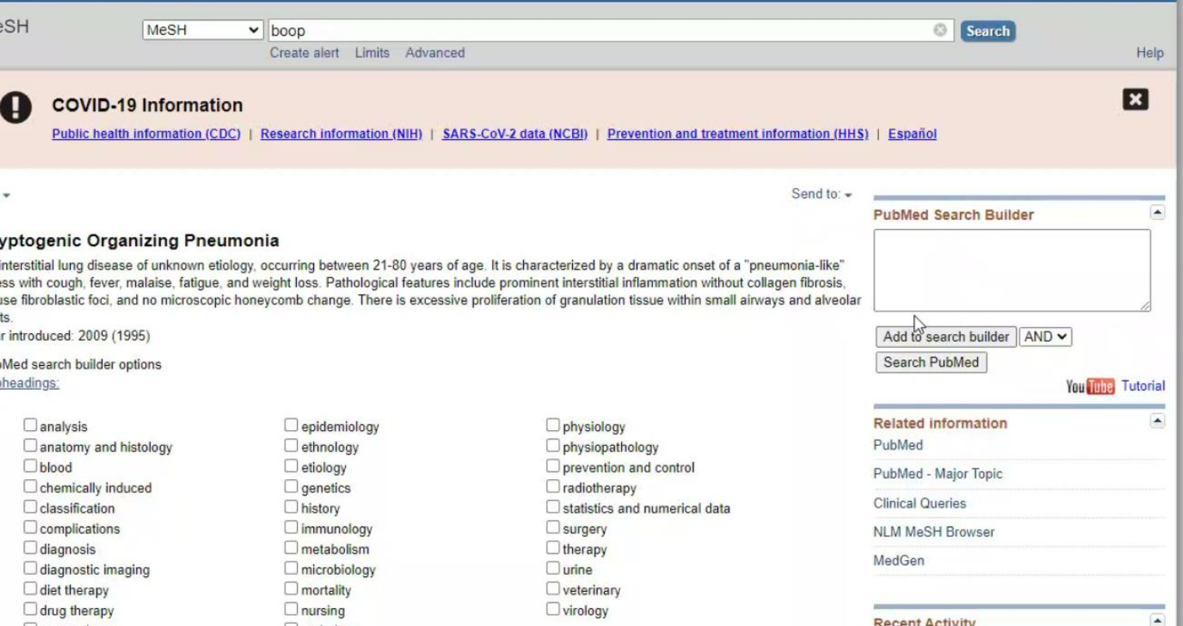
Task: Check the radiotherapy subheading
Action: pyautogui.click(x=553, y=486)
